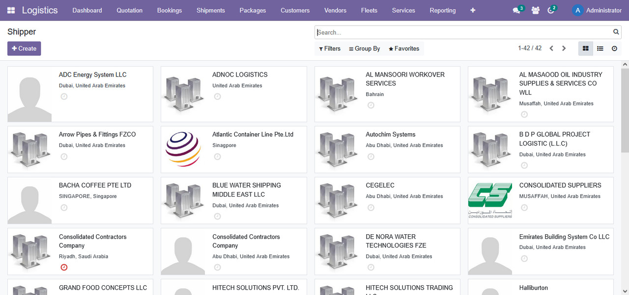
Task: Open Arrow Pipes & Fittings FZCO title
Action: (97, 134)
